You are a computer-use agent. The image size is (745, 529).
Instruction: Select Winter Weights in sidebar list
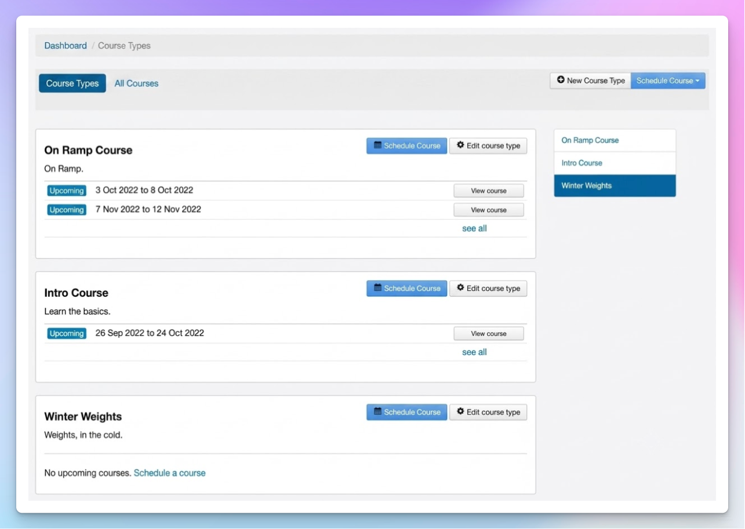[x=615, y=185]
